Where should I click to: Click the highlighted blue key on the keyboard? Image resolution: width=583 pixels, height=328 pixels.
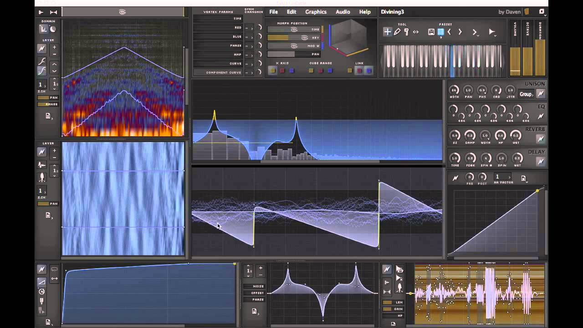click(x=452, y=61)
